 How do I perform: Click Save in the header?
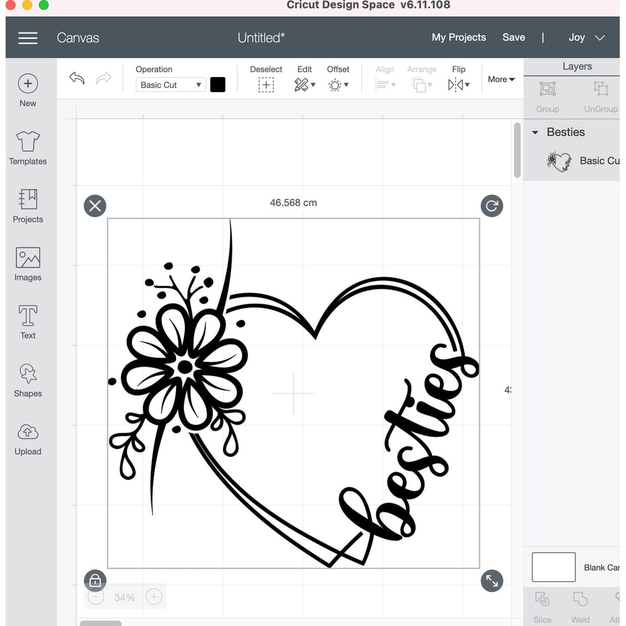tap(513, 37)
